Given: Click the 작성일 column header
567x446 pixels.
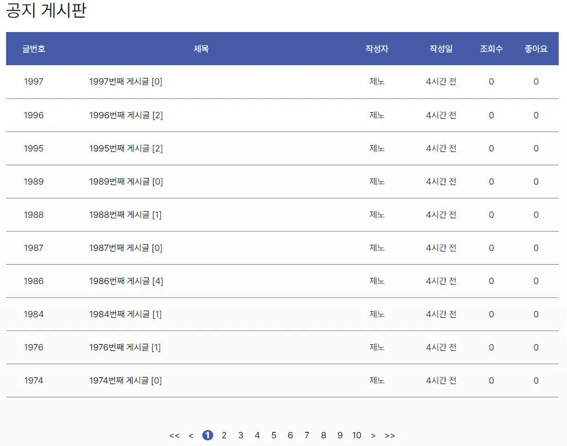Looking at the screenshot, I should [x=441, y=49].
